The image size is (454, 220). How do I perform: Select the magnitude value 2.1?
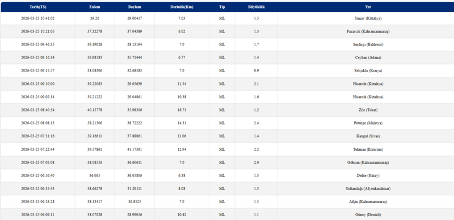(x=257, y=84)
